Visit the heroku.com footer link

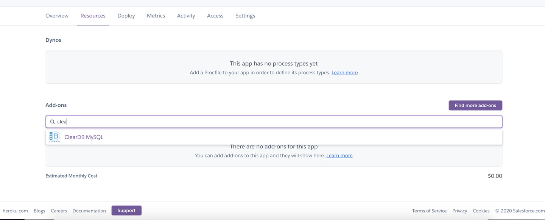(x=15, y=211)
